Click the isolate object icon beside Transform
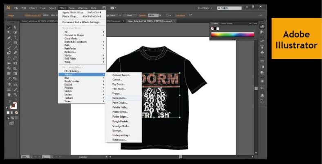 coord(190,15)
